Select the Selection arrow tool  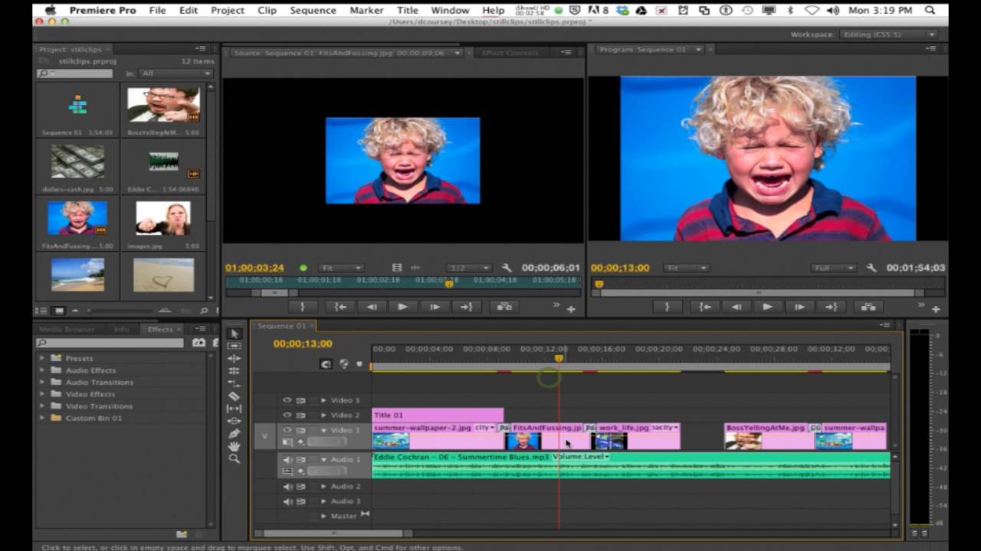coord(235,333)
